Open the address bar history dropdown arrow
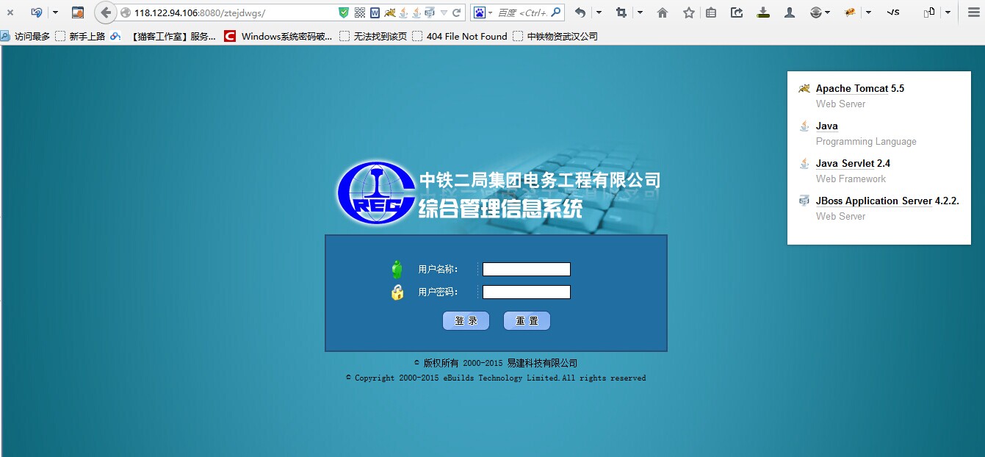The image size is (985, 457). [x=444, y=12]
